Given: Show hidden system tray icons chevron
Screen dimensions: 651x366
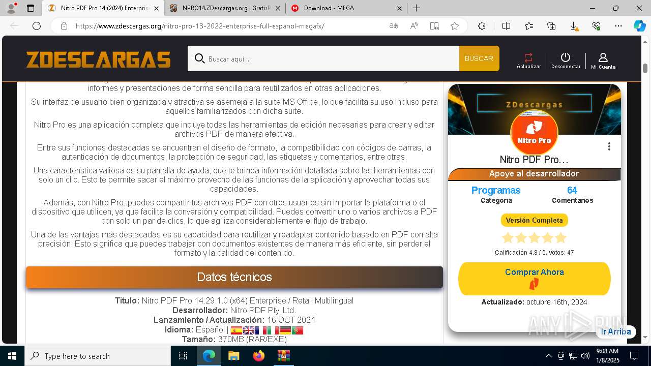Looking at the screenshot, I should click(x=548, y=356).
